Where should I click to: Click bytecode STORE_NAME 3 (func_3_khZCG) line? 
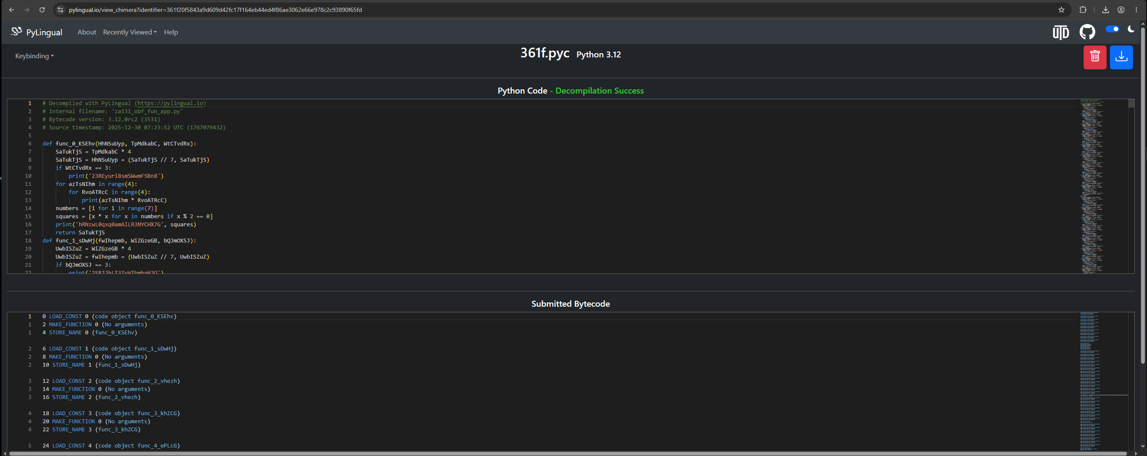(x=91, y=430)
